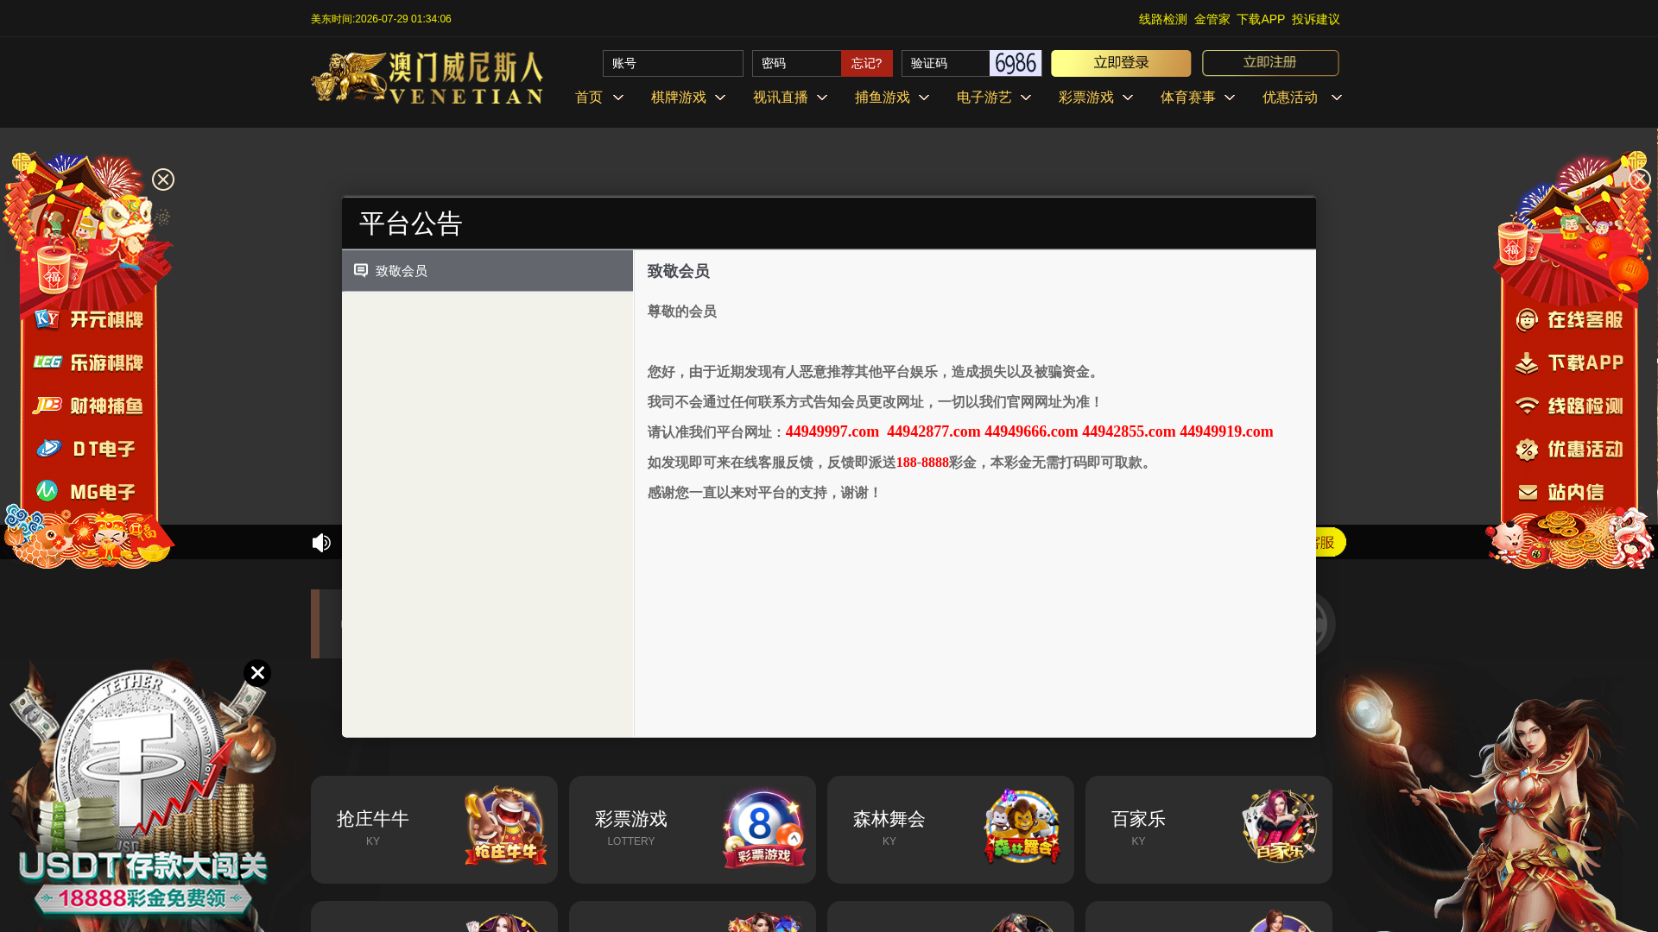The height and width of the screenshot is (932, 1658).
Task: Click the Venetian logo
Action: 427,79
